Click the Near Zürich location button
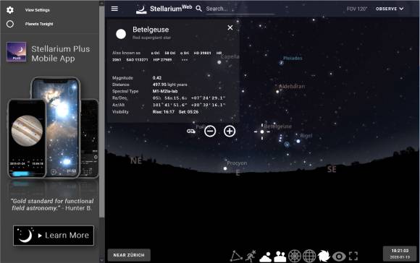 (129, 255)
